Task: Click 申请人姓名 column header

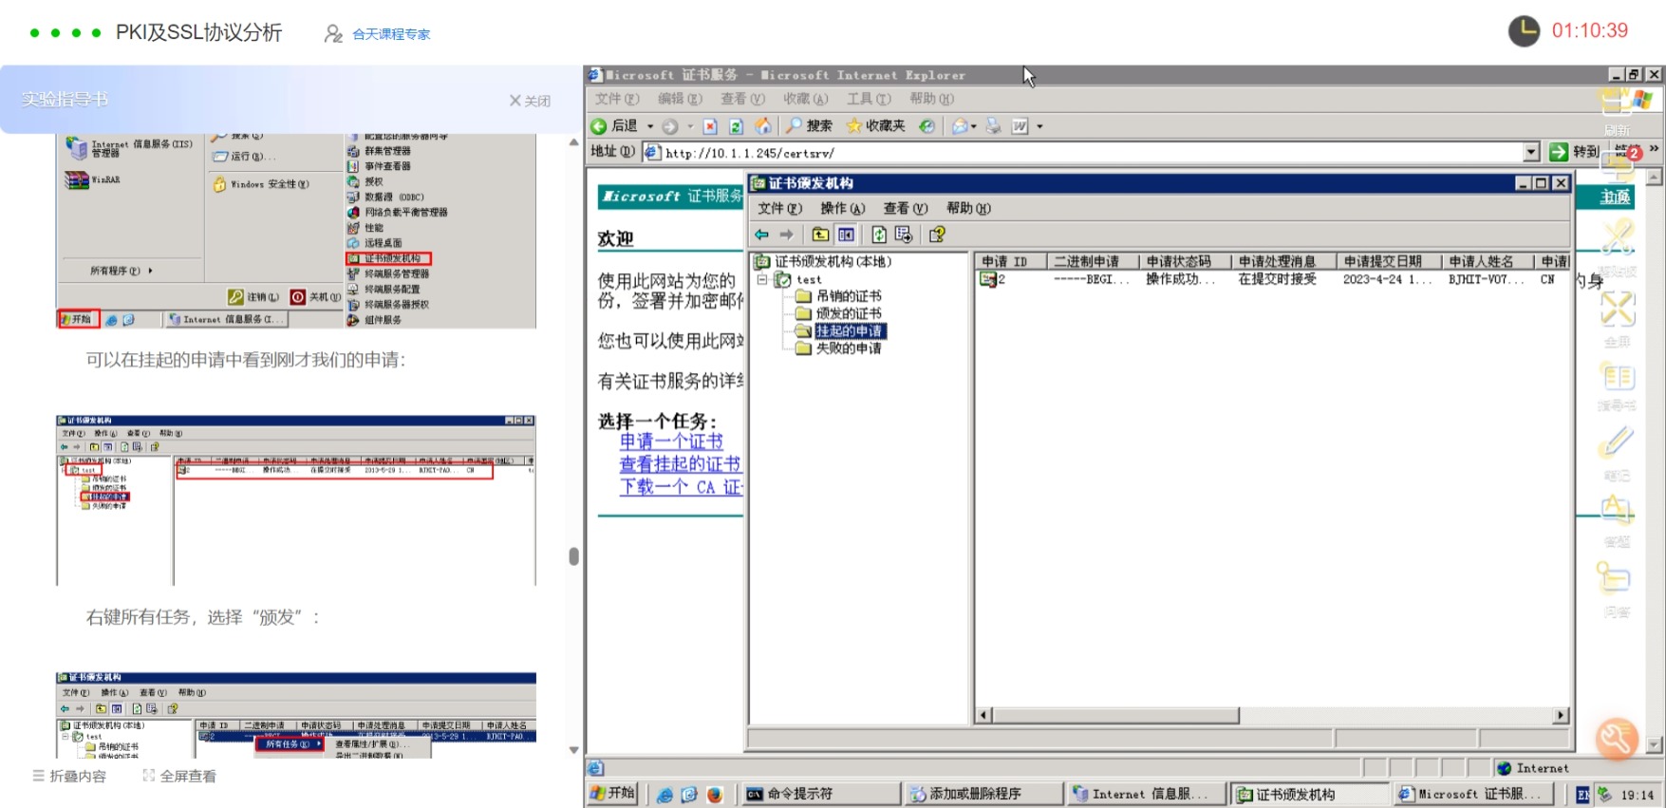Action: click(1488, 261)
